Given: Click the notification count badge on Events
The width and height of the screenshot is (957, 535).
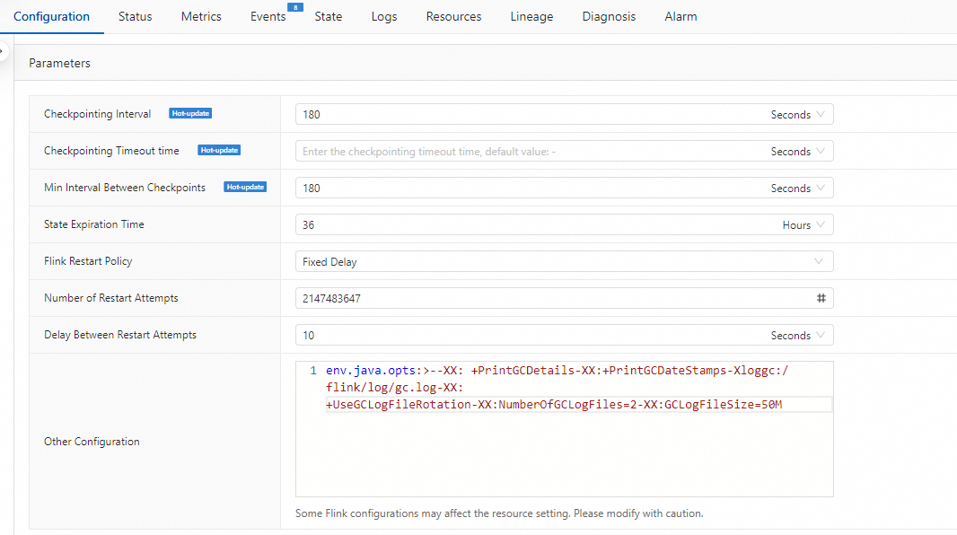Looking at the screenshot, I should pos(295,7).
